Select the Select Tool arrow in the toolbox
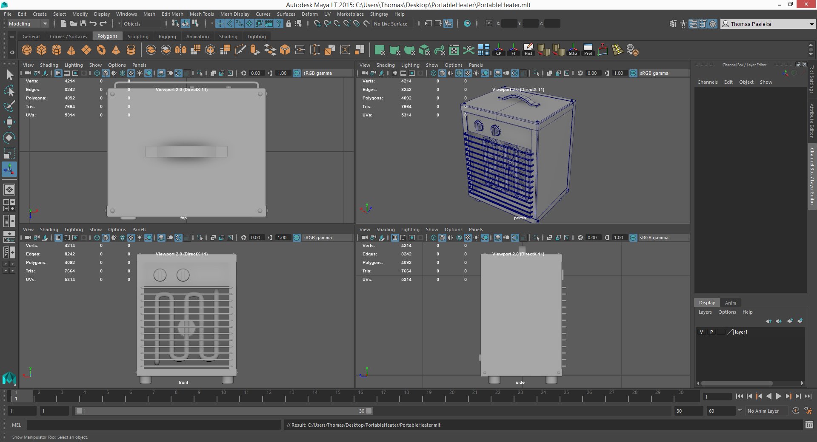This screenshot has width=817, height=442. click(x=9, y=75)
